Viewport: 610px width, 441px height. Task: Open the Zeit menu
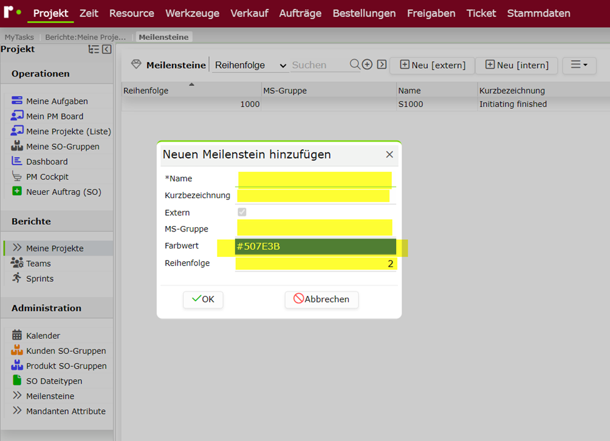[89, 13]
